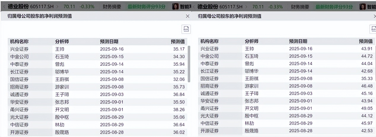Select forecast value 32.06
The image size is (376, 137).
tap(179, 79)
